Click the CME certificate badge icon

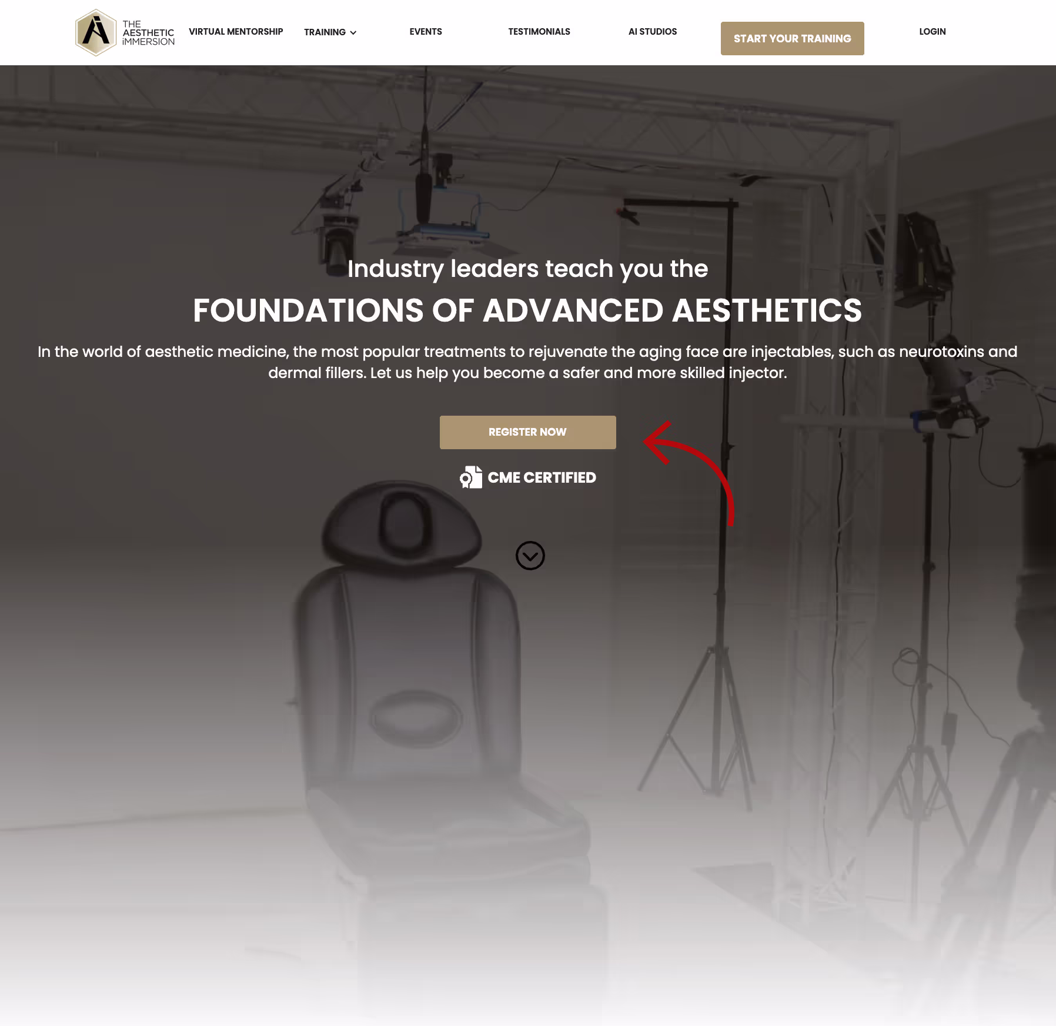[471, 477]
